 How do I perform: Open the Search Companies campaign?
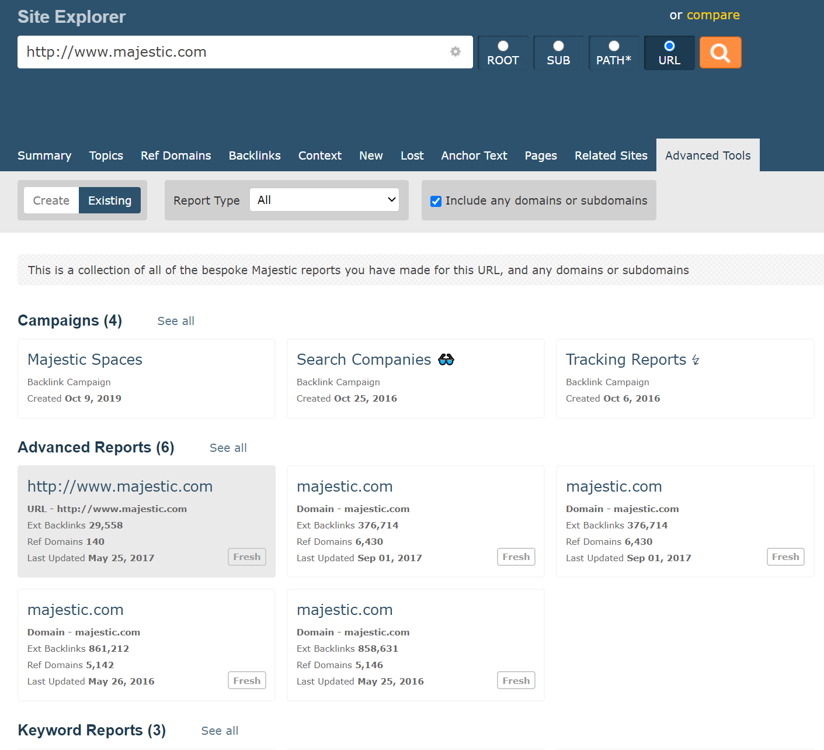point(364,360)
